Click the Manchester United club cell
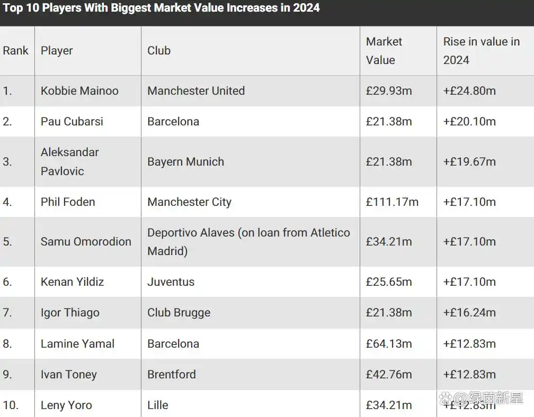The width and height of the screenshot is (534, 417). click(250, 91)
